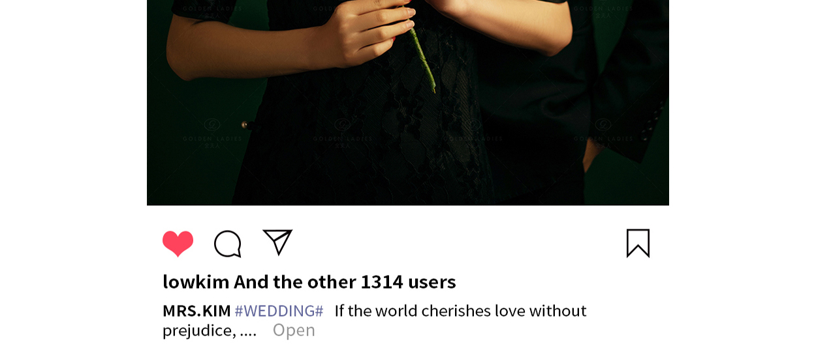Click the number 1314 in likes line
Image resolution: width=816 pixels, height=359 pixels.
382,281
